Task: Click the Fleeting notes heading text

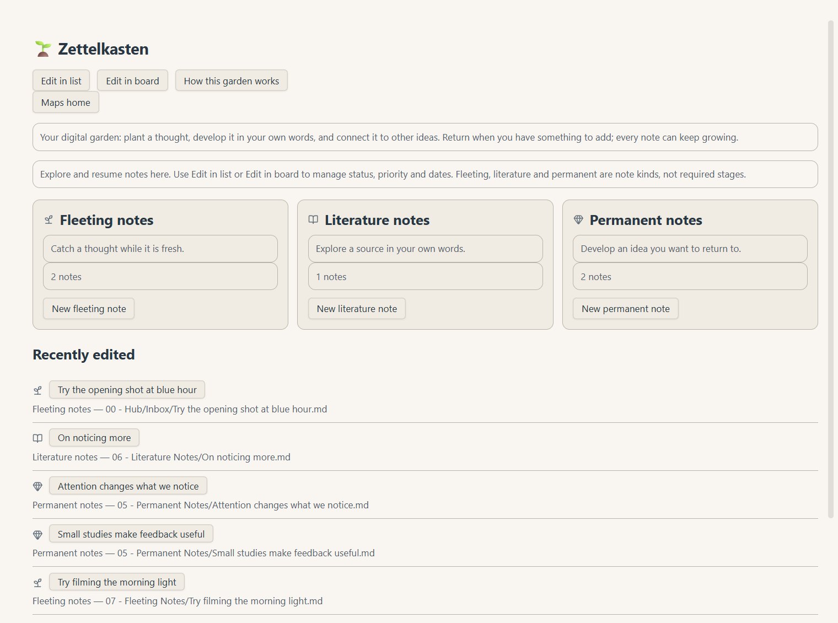Action: [x=106, y=220]
